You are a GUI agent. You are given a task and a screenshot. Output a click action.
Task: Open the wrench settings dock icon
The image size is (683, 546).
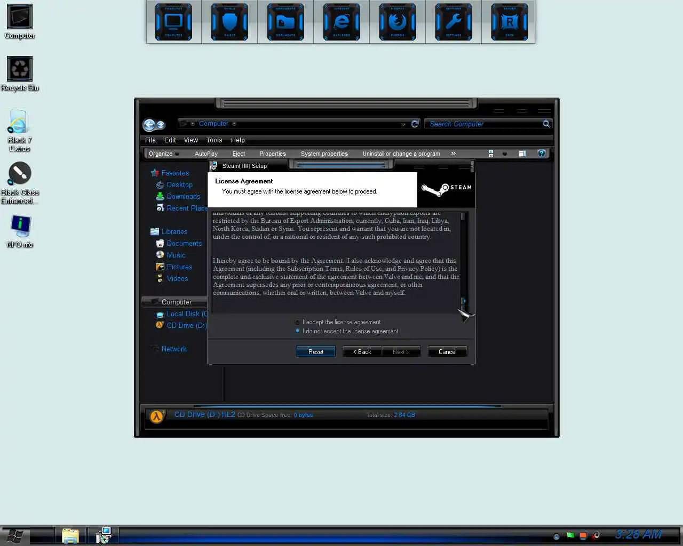click(x=454, y=22)
